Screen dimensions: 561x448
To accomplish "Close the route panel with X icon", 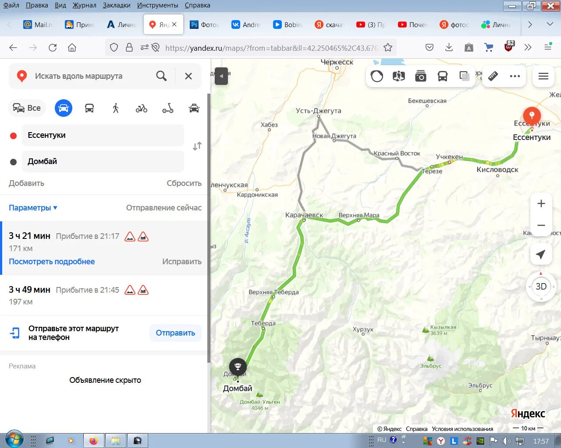I will (x=188, y=76).
